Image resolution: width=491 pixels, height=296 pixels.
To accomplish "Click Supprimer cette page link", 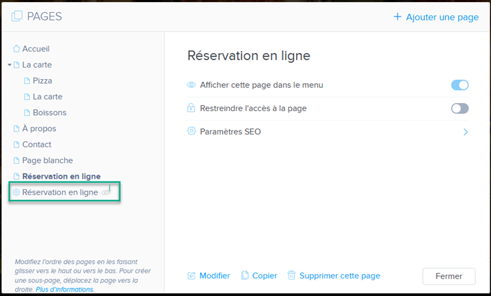I will 340,276.
